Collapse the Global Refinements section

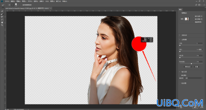(x=180, y=39)
